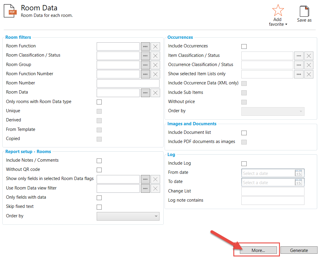Enable the Include Occurrences checkbox
This screenshot has width=322, height=257.
click(244, 46)
